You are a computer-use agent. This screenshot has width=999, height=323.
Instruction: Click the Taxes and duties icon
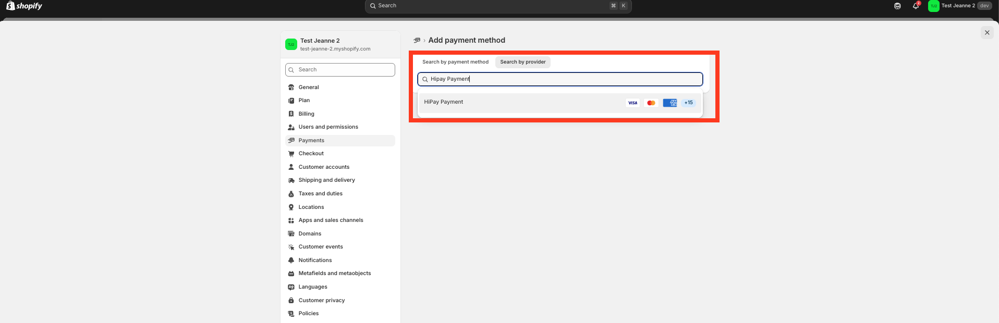pos(291,194)
